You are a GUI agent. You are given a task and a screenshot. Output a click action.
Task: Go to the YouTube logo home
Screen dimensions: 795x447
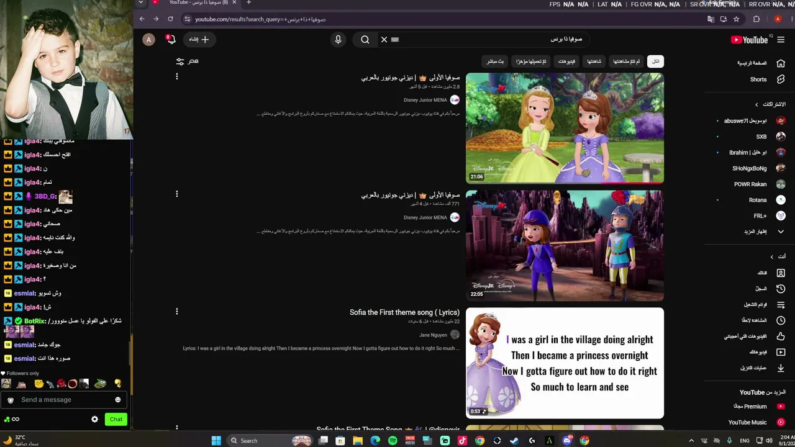point(750,40)
